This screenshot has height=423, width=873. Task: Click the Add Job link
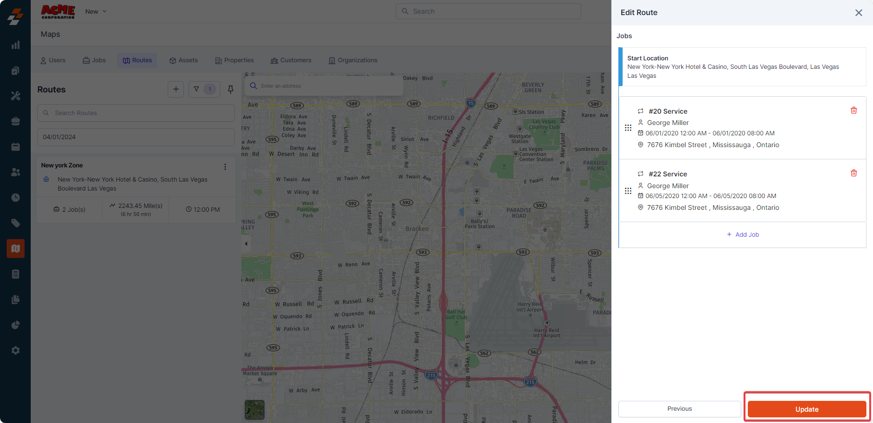pos(743,234)
